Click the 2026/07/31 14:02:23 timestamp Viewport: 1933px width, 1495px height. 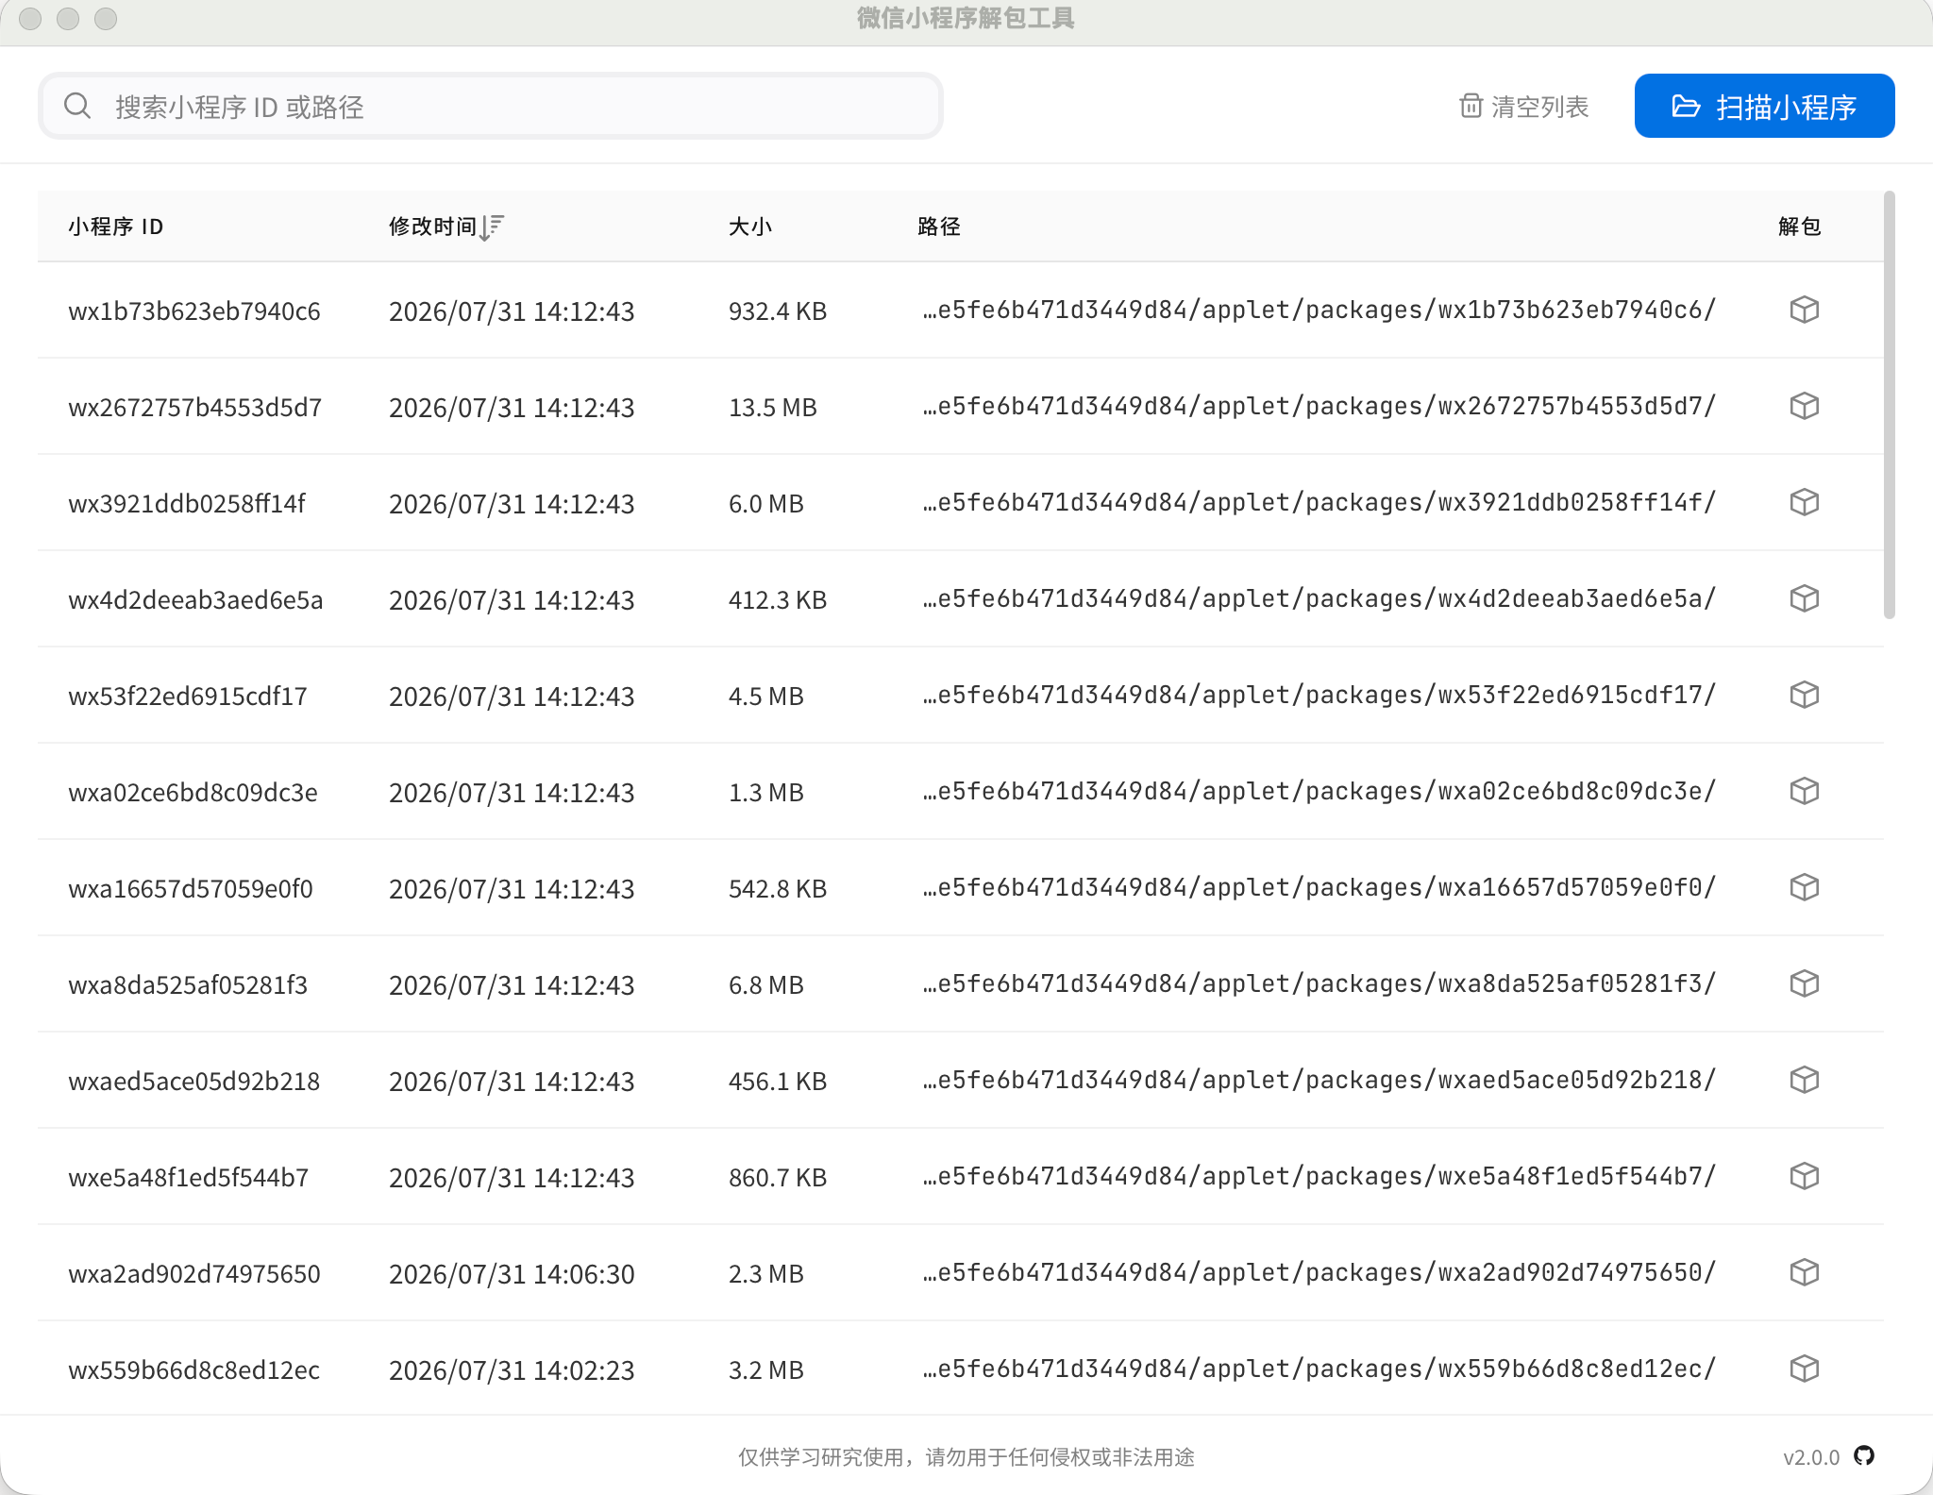click(512, 1370)
